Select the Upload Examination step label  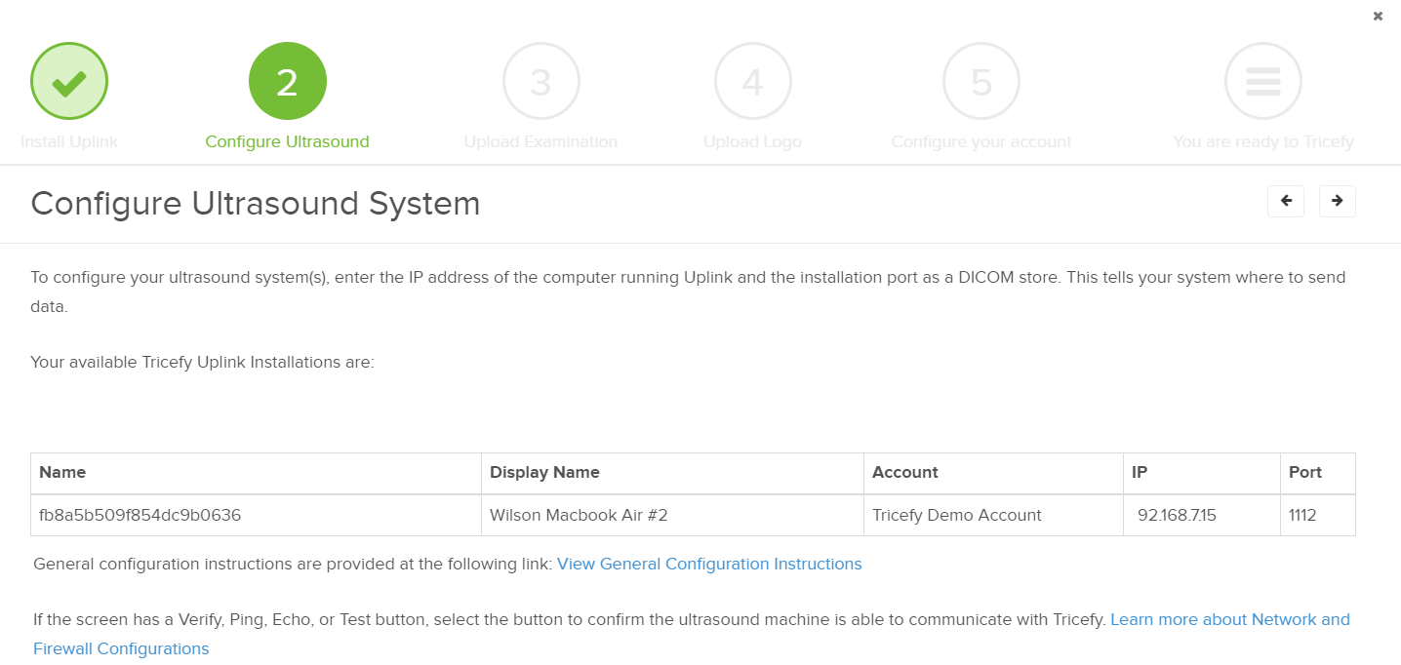coord(541,141)
